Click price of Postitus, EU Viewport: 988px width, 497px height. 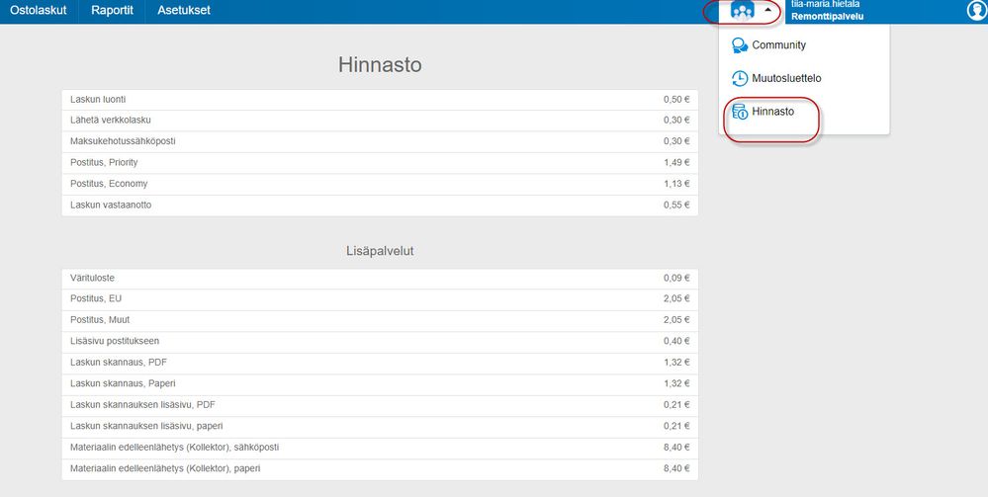pos(676,299)
